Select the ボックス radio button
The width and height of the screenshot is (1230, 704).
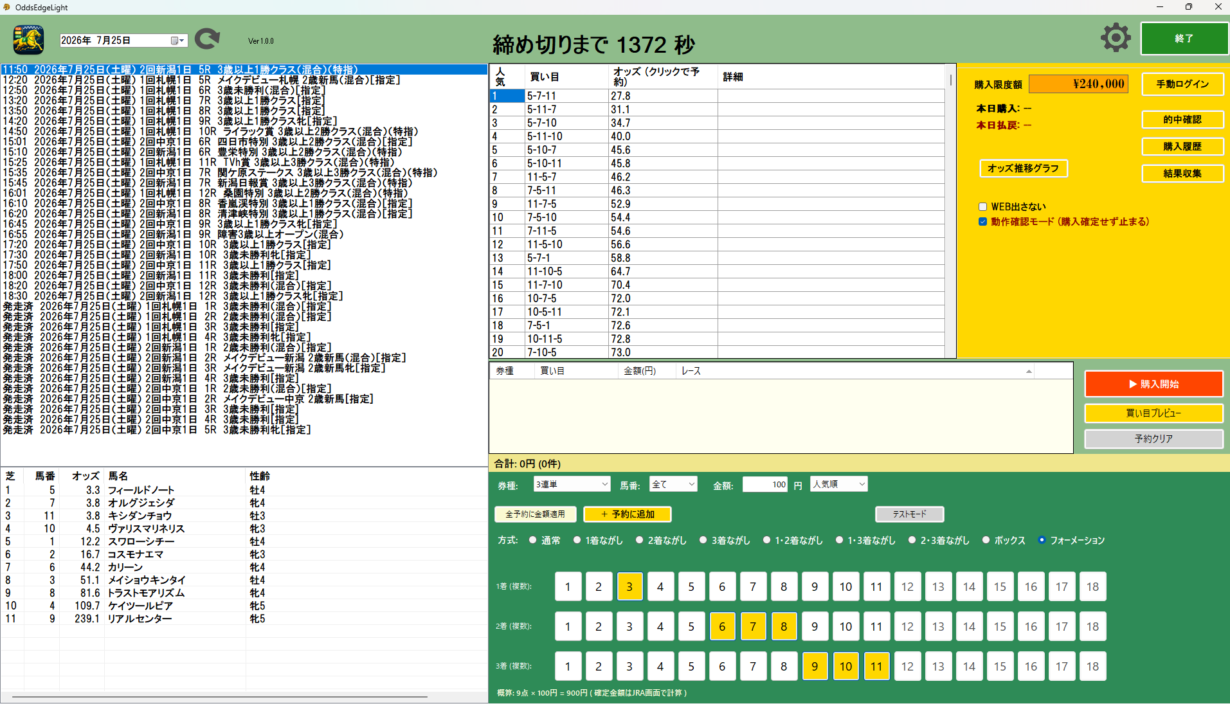click(986, 540)
